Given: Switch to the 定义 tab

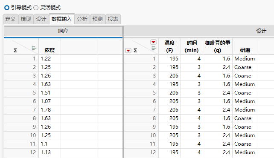Looking at the screenshot, I should [x=11, y=19].
